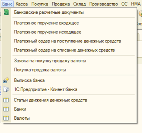Click the Выписка банка icon
Image resolution: width=142 pixels, height=133 pixels.
(x=6, y=80)
